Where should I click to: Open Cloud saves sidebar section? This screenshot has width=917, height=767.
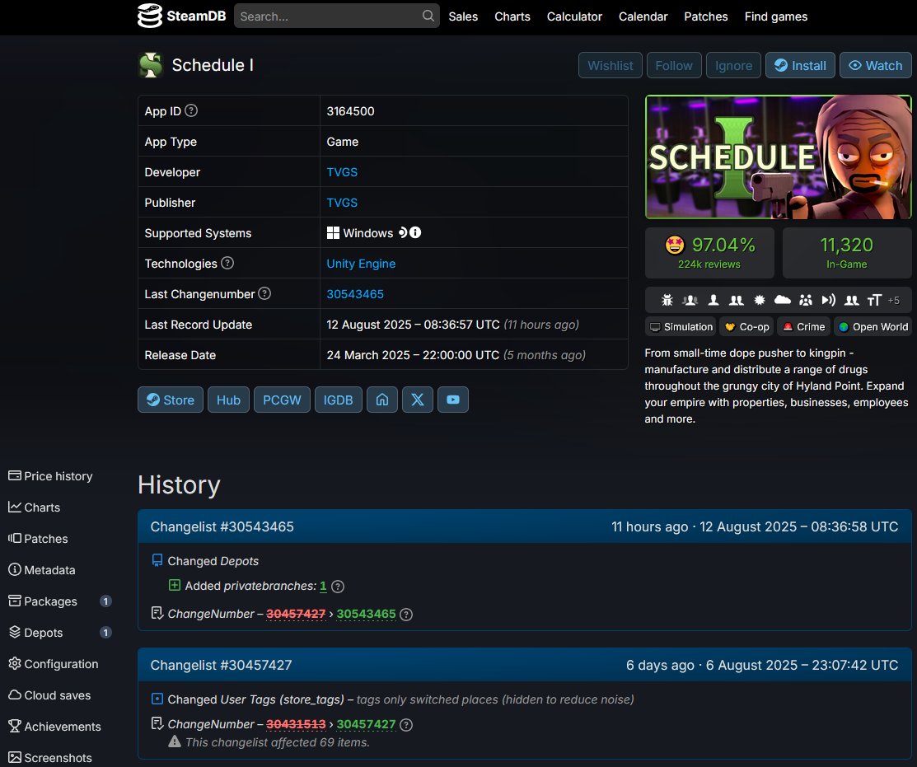click(49, 695)
